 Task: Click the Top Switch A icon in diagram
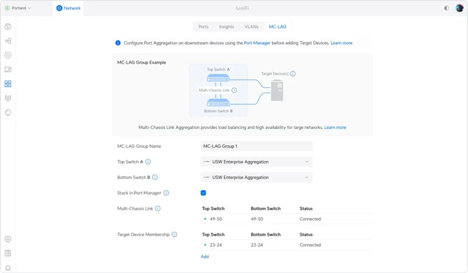(218, 78)
